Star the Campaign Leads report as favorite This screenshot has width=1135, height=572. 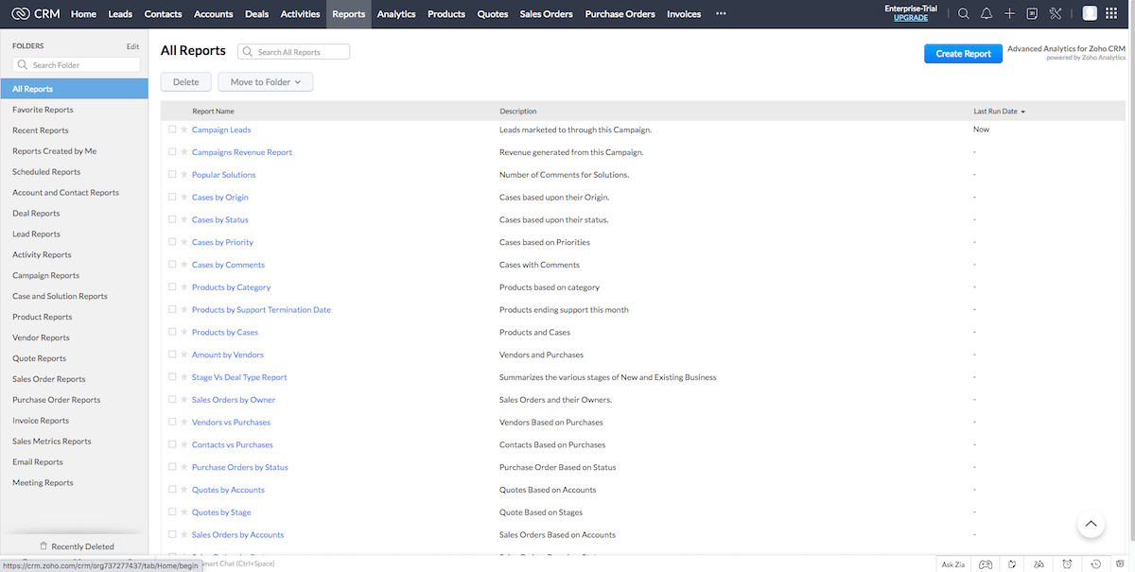184,130
